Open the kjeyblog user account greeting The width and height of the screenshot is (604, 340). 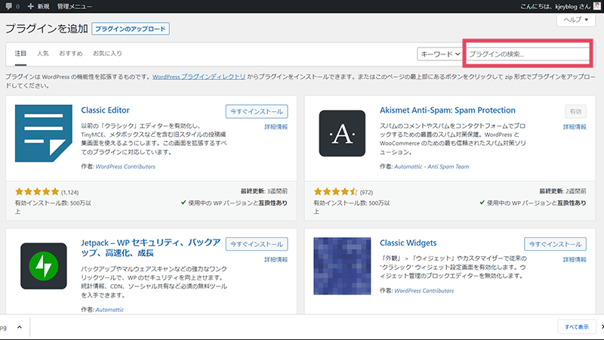coord(555,6)
